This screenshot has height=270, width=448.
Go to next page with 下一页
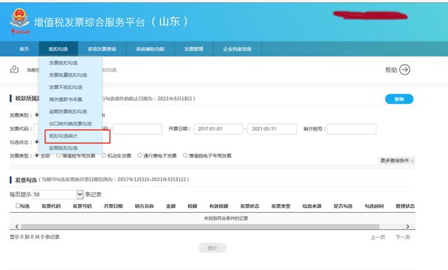tap(403, 237)
